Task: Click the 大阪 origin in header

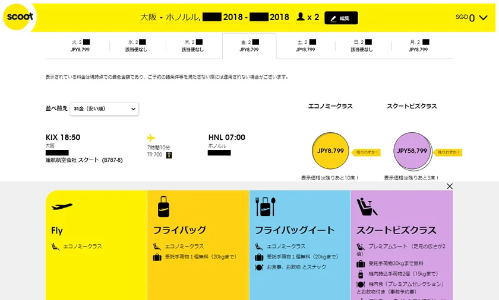Action: (149, 17)
